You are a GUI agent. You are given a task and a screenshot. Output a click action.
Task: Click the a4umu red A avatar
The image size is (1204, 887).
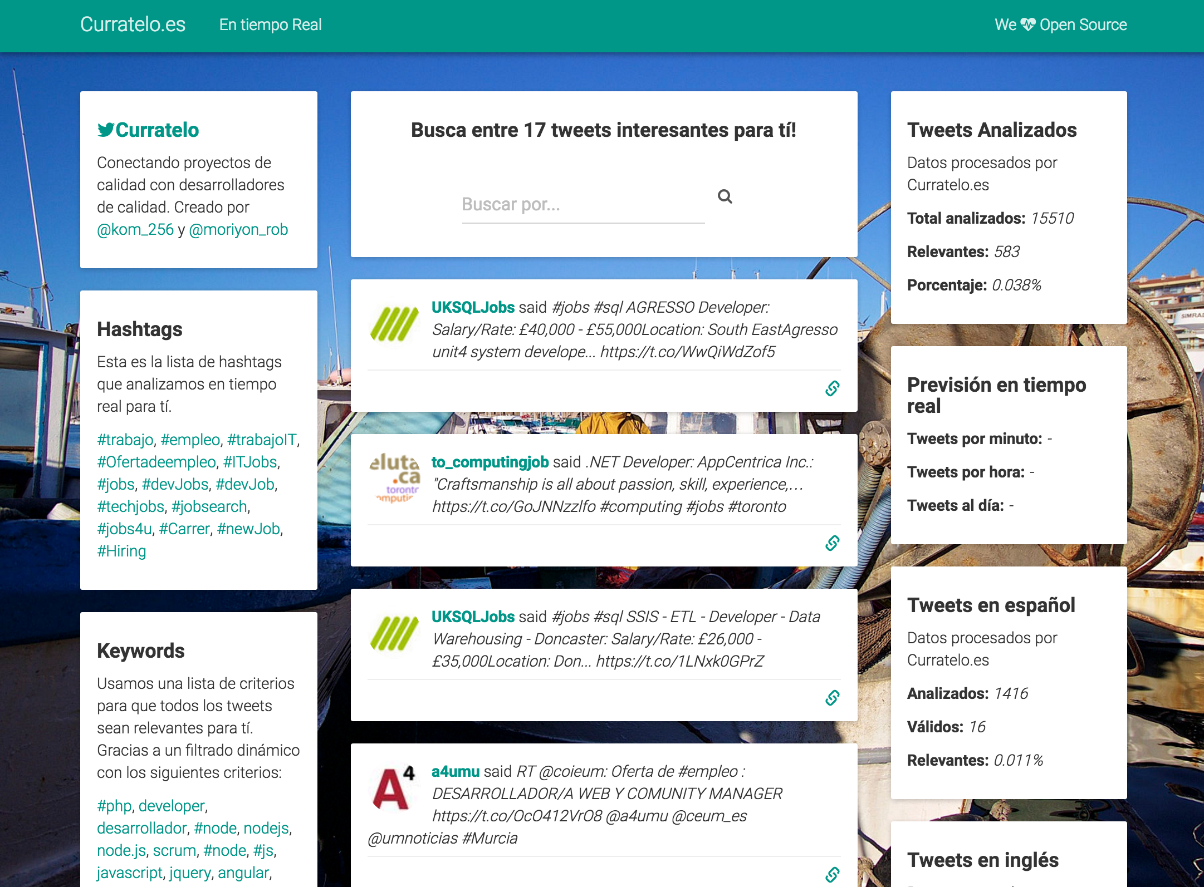point(394,788)
